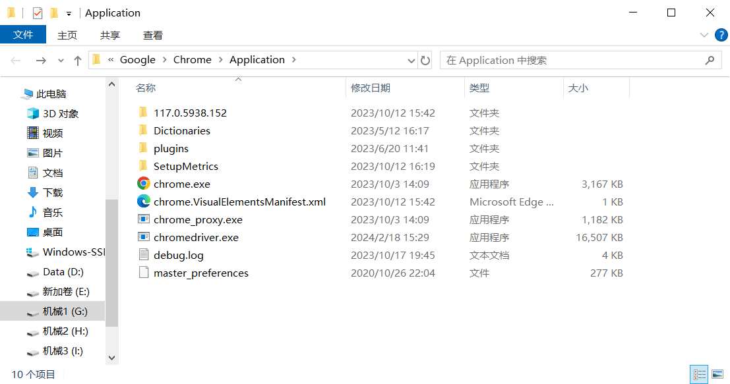Click the navigation pane scroll-up arrow
The height and width of the screenshot is (384, 730).
point(111,84)
